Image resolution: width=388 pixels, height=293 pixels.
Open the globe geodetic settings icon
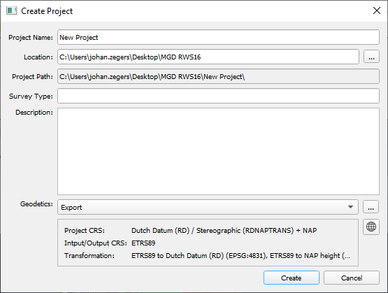coord(371,227)
